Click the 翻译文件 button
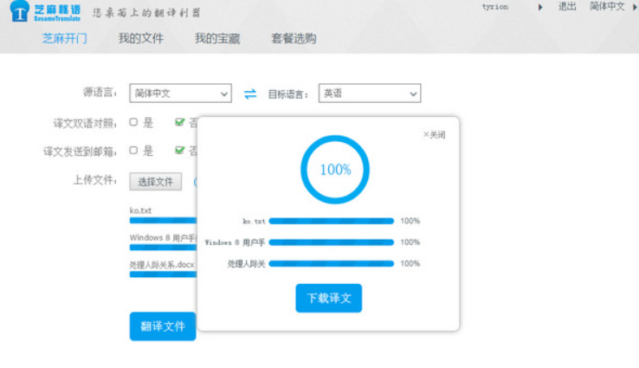Viewport: 639px width, 368px height. click(163, 326)
